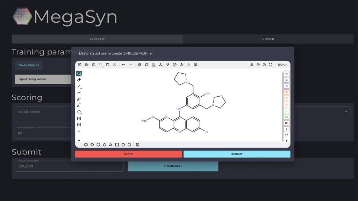The width and height of the screenshot is (358, 201).
Task: Select the Reaction Plus tool
Action: point(79,131)
